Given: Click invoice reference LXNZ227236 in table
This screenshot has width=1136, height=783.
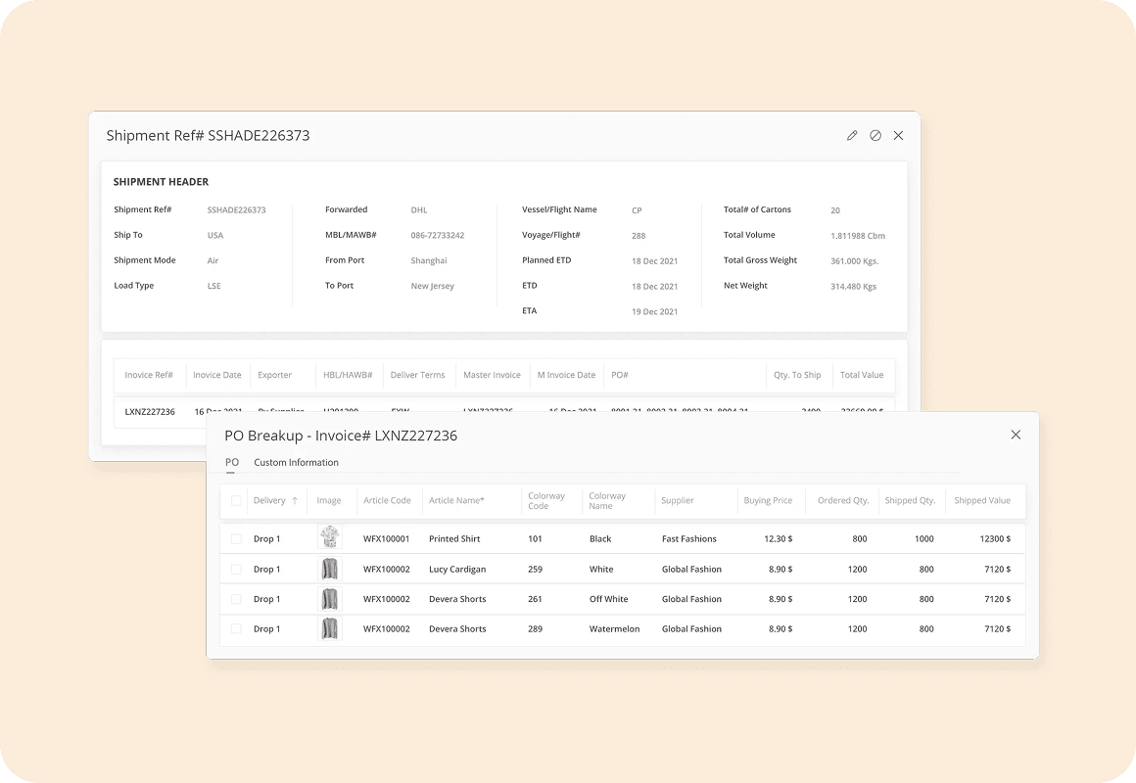Looking at the screenshot, I should pyautogui.click(x=150, y=412).
